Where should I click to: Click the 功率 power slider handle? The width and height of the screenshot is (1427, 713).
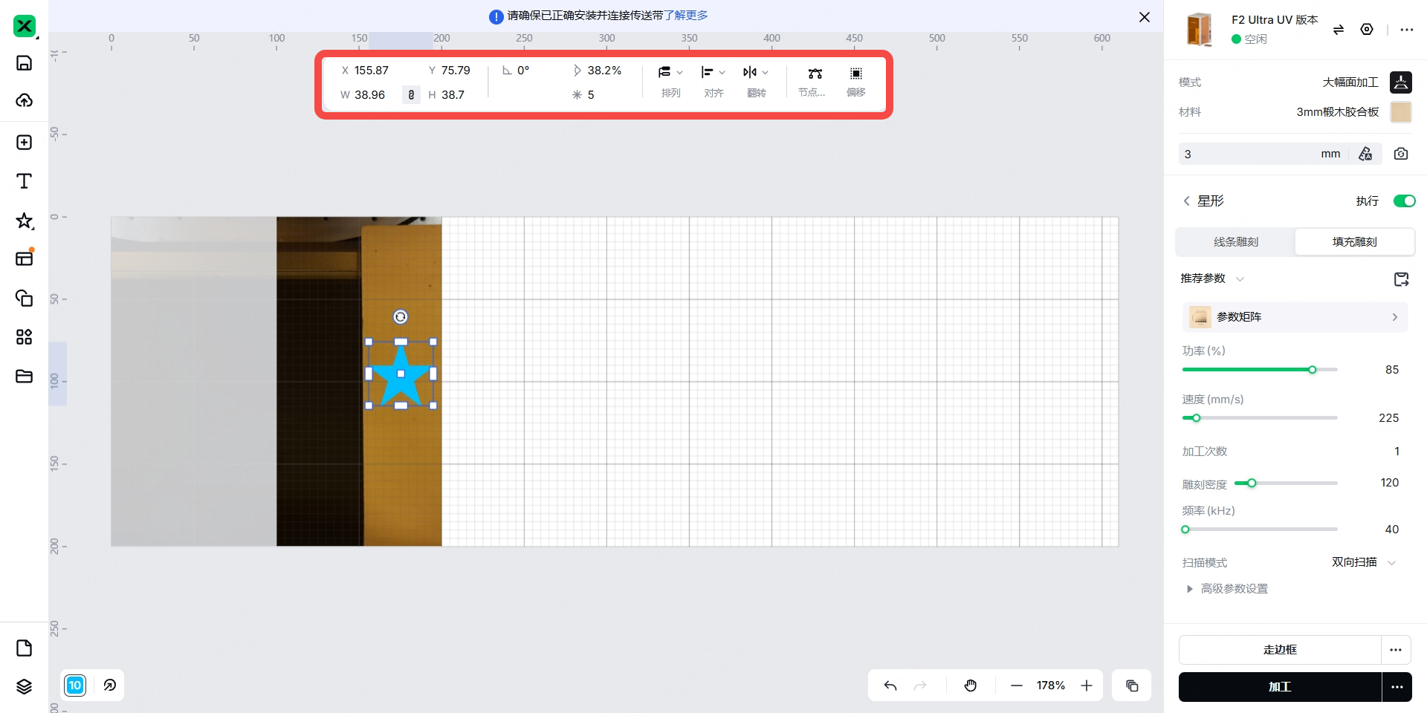1313,370
